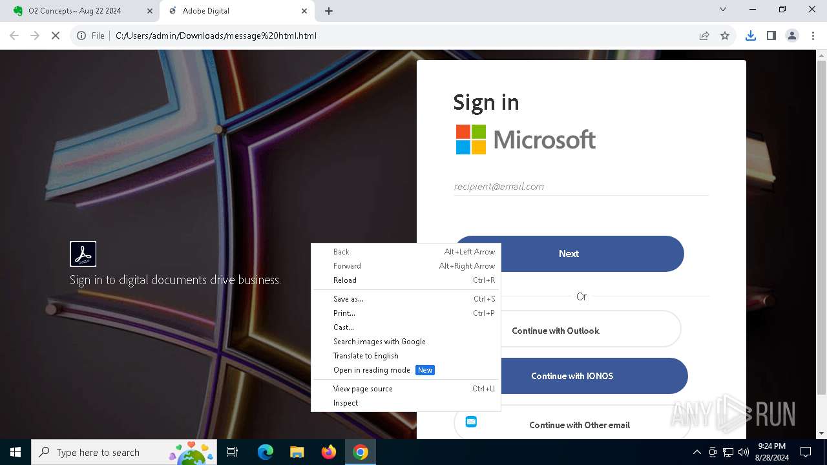Image resolution: width=827 pixels, height=465 pixels.
Task: Stop loading the page
Action: pyautogui.click(x=56, y=36)
